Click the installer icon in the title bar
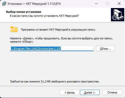Screen dimensions: 125x98 point(4,4)
